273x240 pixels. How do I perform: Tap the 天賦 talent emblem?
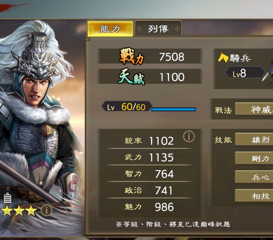pyautogui.click(x=131, y=77)
